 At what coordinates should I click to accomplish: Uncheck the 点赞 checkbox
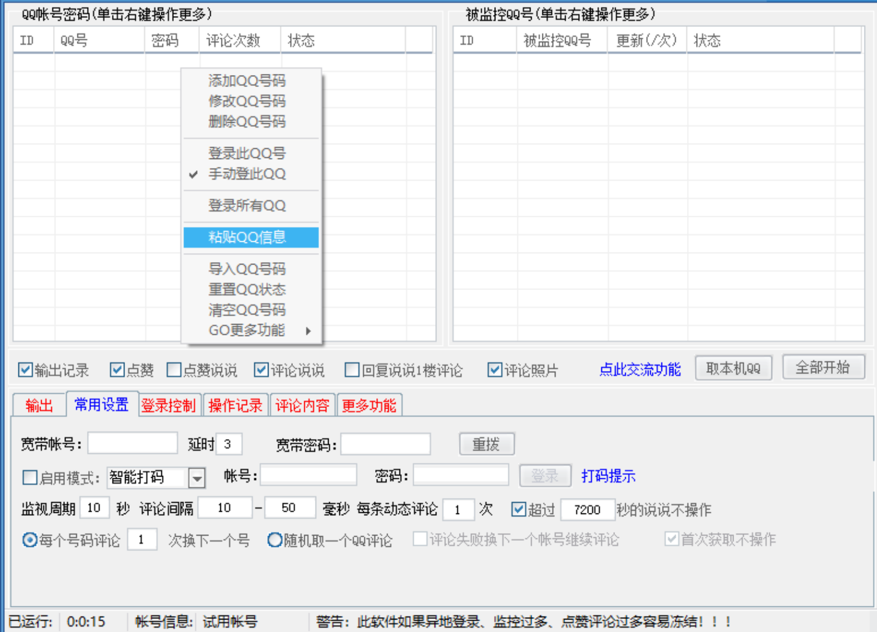[117, 370]
